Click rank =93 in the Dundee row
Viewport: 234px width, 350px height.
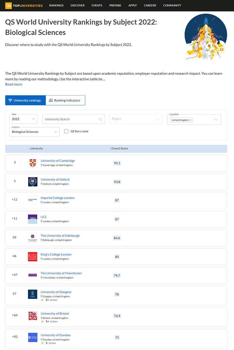click(x=15, y=337)
